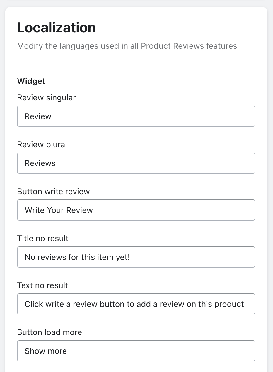Click the 'Review plural' field label
Viewport: 273px width, 372px height.
pos(42,144)
